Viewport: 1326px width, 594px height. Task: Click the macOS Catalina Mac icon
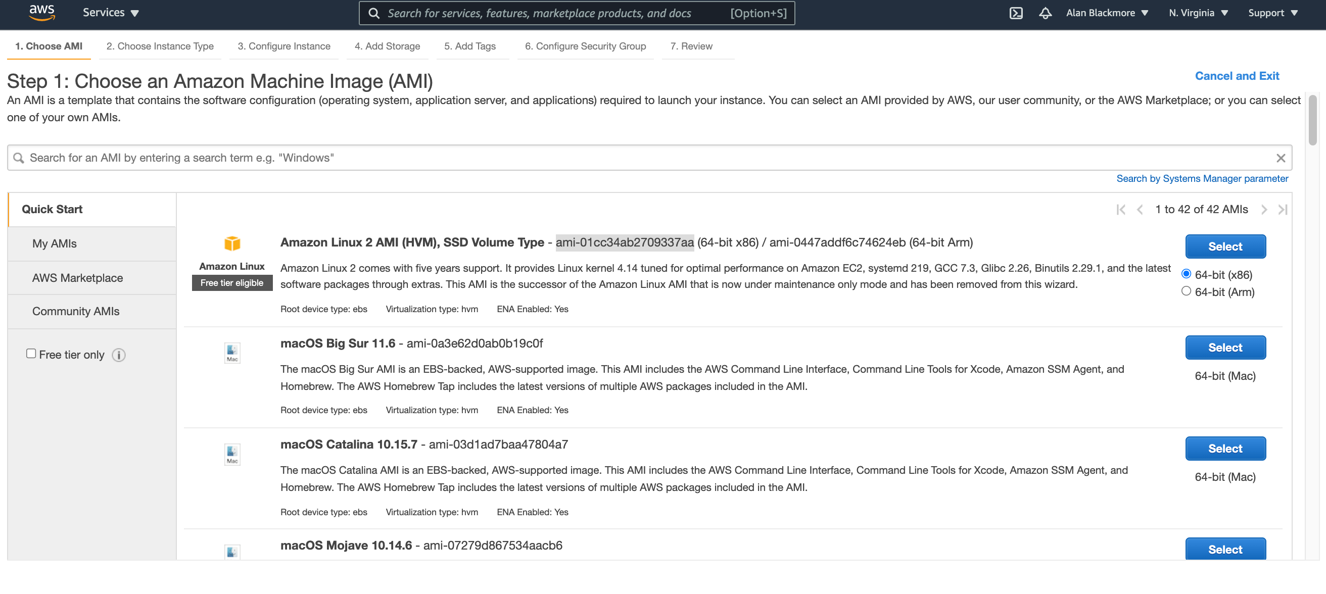232,454
